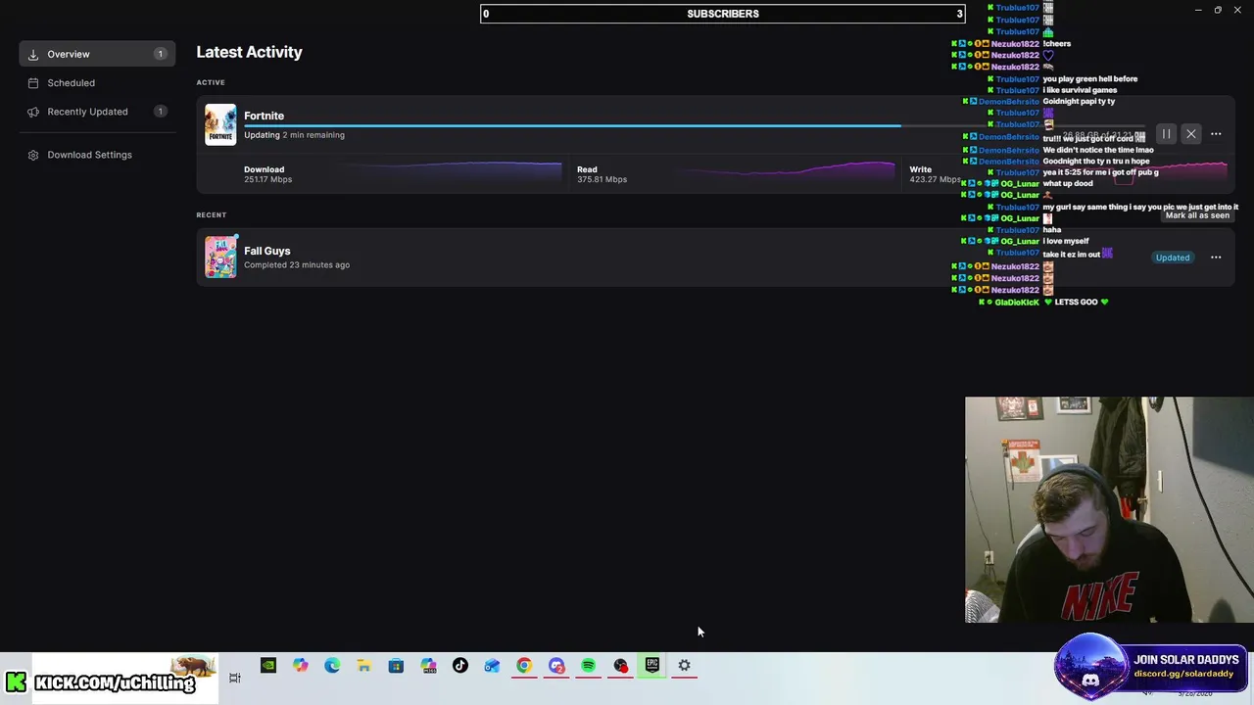Click the Fortnite game thumbnail
1254x705 pixels.
(x=220, y=124)
